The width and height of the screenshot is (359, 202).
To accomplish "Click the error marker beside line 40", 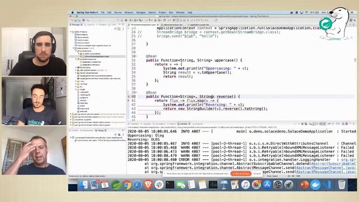I will [x=128, y=97].
